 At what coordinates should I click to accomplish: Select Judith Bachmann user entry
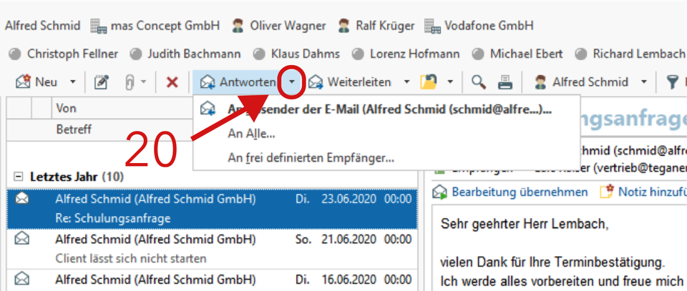click(185, 54)
